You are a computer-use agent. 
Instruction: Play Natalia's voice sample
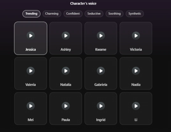coord(66,71)
